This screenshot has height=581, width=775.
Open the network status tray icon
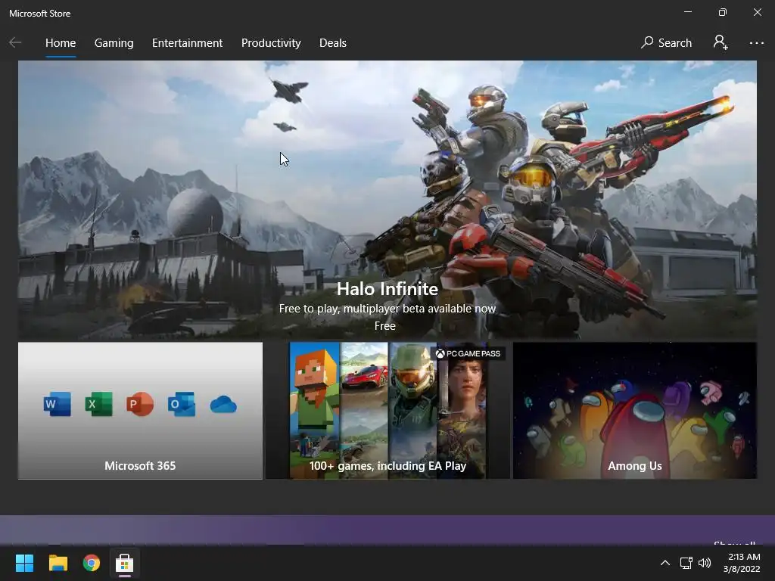[x=686, y=563]
